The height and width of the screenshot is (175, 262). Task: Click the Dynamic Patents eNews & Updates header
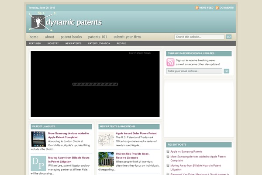(199, 53)
